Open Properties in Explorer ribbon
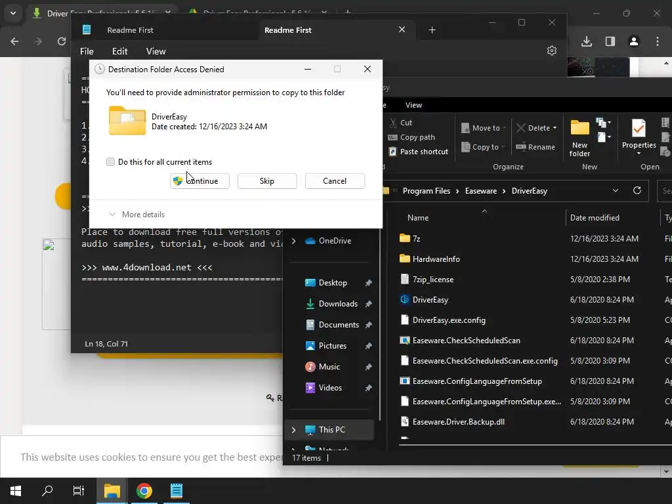Screen dimensions: 672x504 [639, 137]
